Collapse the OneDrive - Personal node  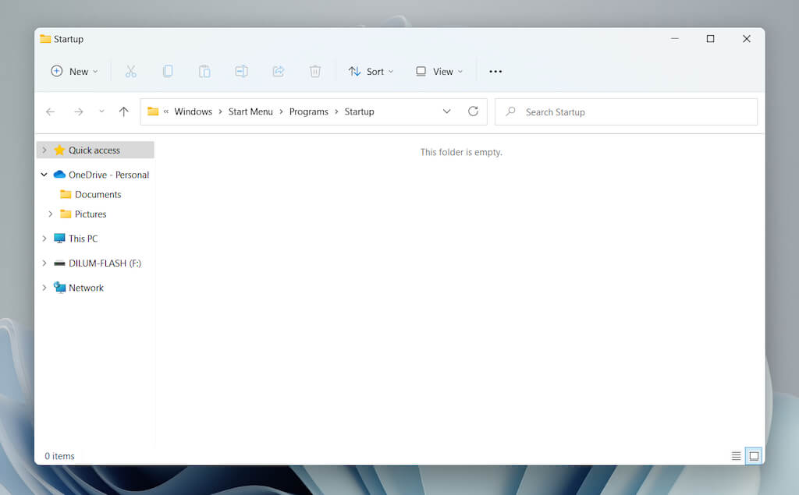[44, 174]
